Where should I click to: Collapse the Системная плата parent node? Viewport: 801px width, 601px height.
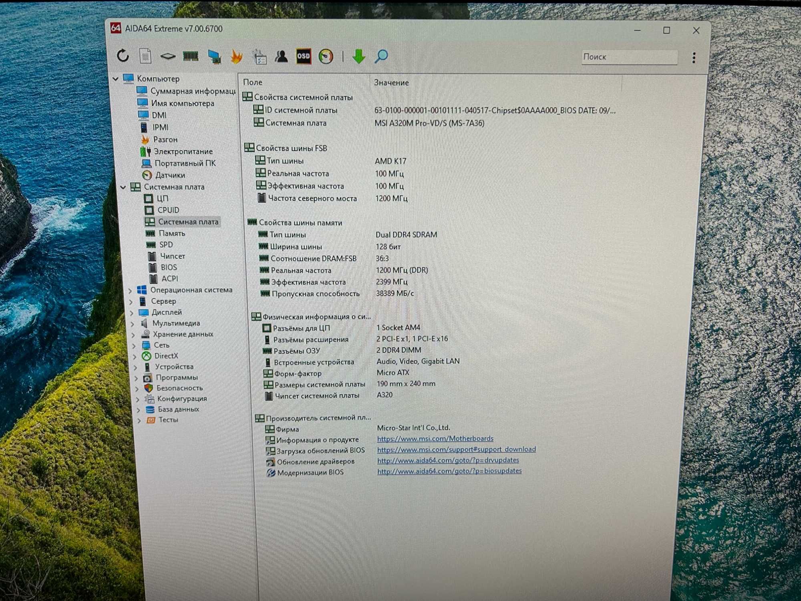tap(123, 187)
